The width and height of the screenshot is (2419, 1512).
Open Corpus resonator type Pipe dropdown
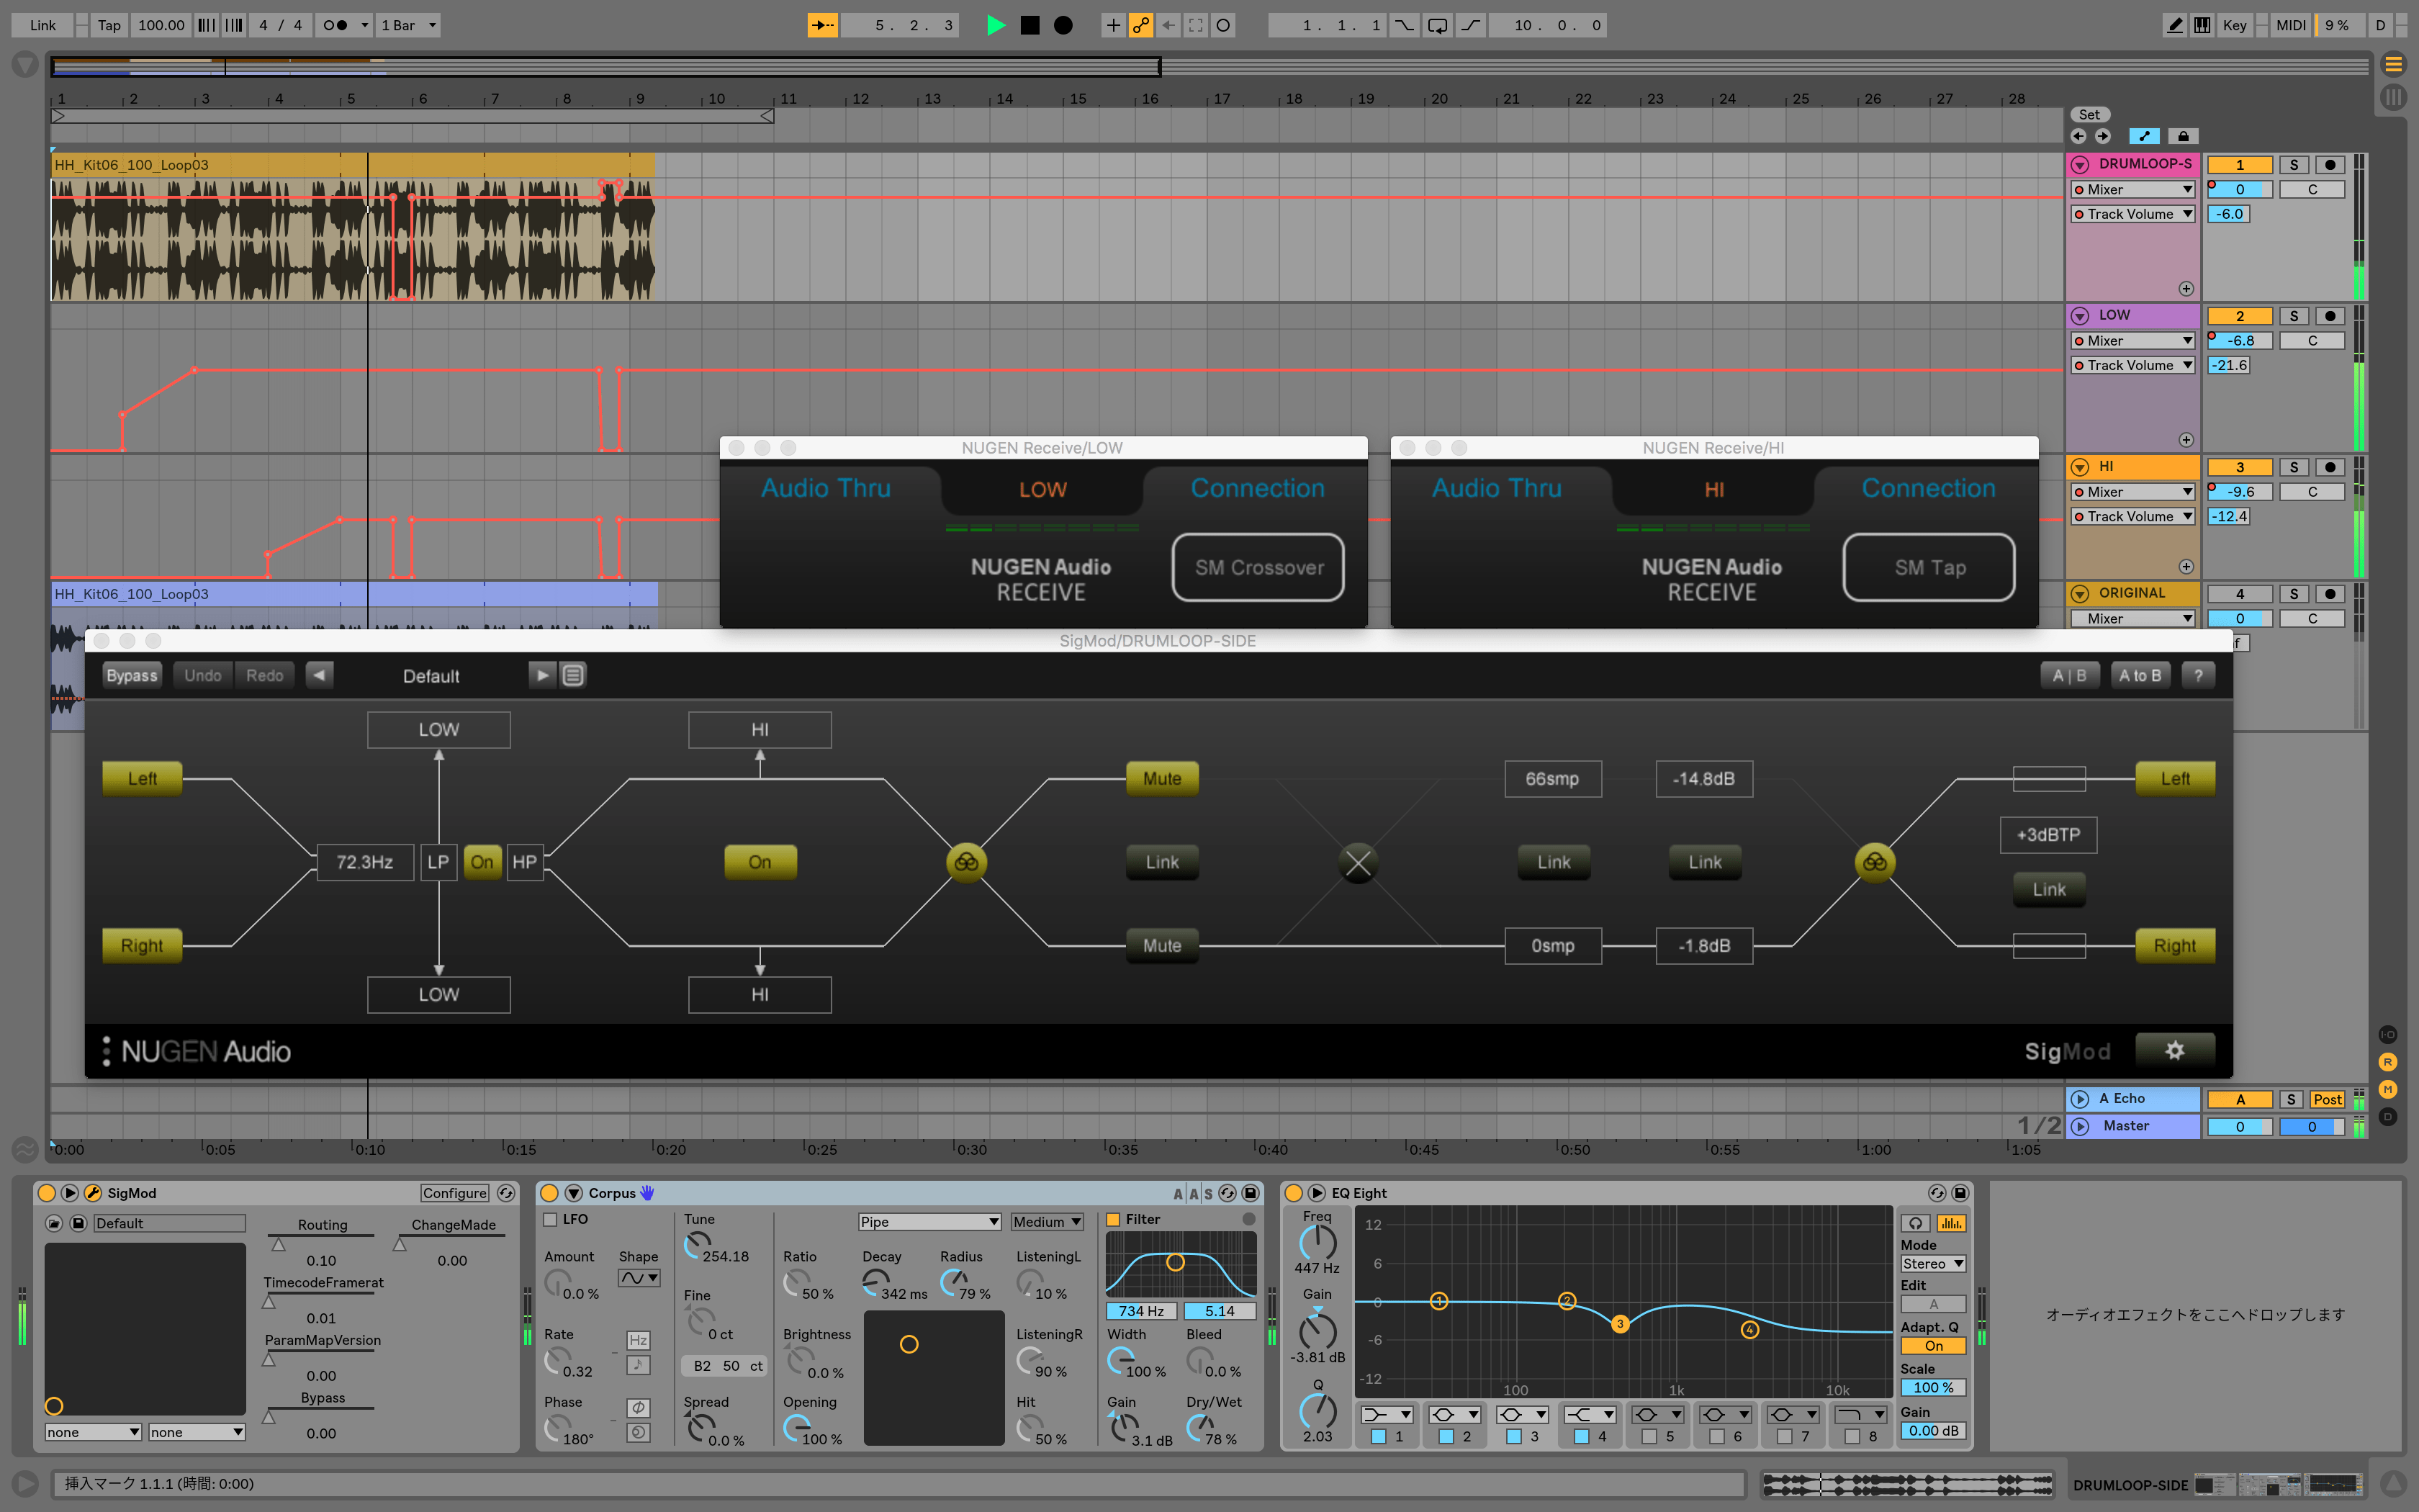(929, 1222)
